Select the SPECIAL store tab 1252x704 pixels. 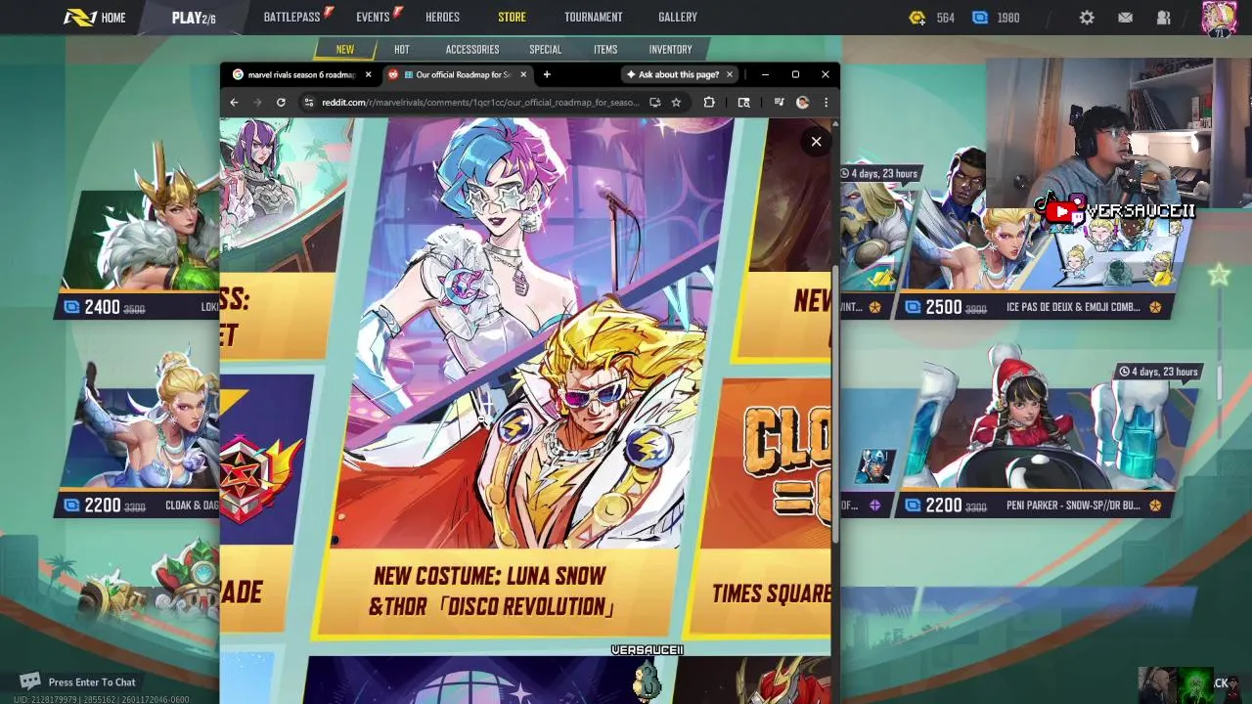click(x=546, y=49)
